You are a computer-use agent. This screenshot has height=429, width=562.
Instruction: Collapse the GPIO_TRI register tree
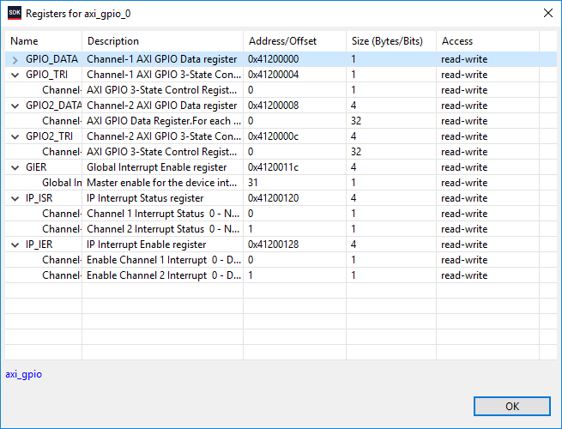point(15,75)
